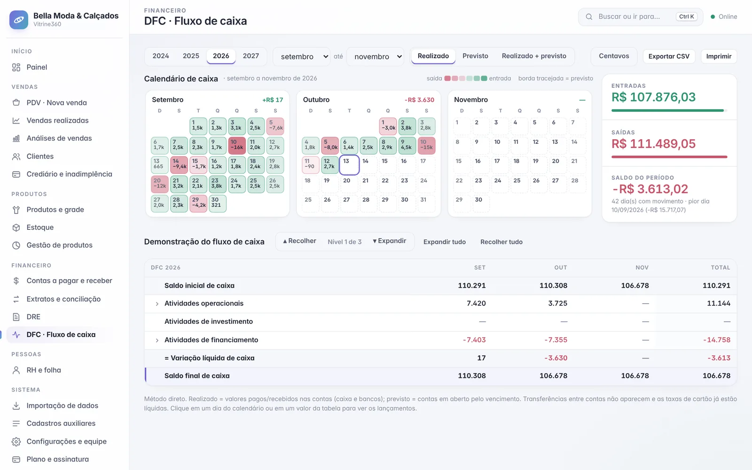This screenshot has height=470, width=752.
Task: Click the DRE document icon
Action: tap(16, 317)
